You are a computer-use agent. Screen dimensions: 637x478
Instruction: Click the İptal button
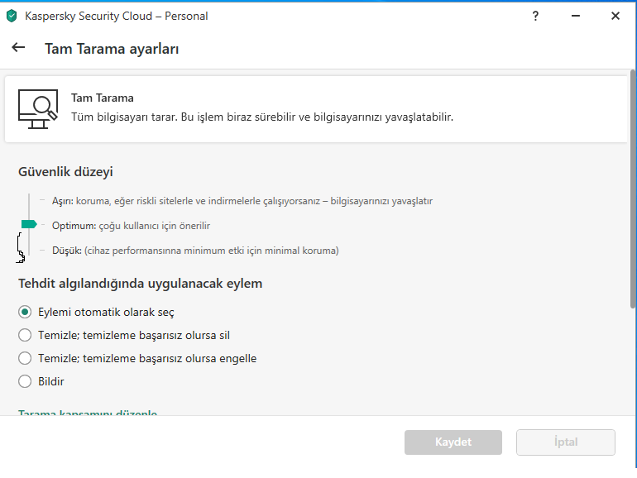[x=566, y=442]
